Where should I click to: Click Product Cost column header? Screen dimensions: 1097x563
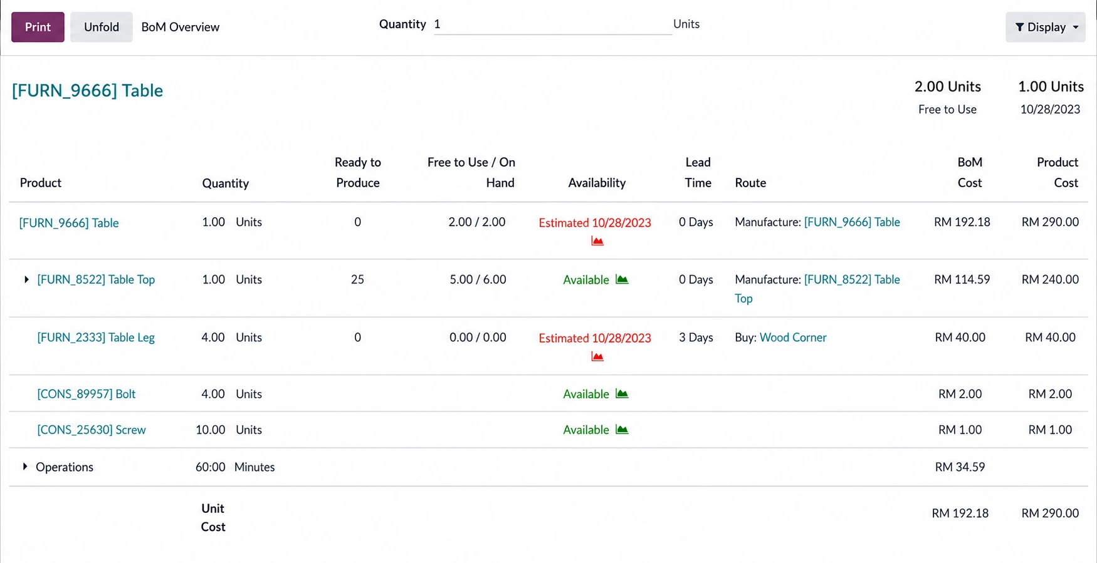point(1058,172)
